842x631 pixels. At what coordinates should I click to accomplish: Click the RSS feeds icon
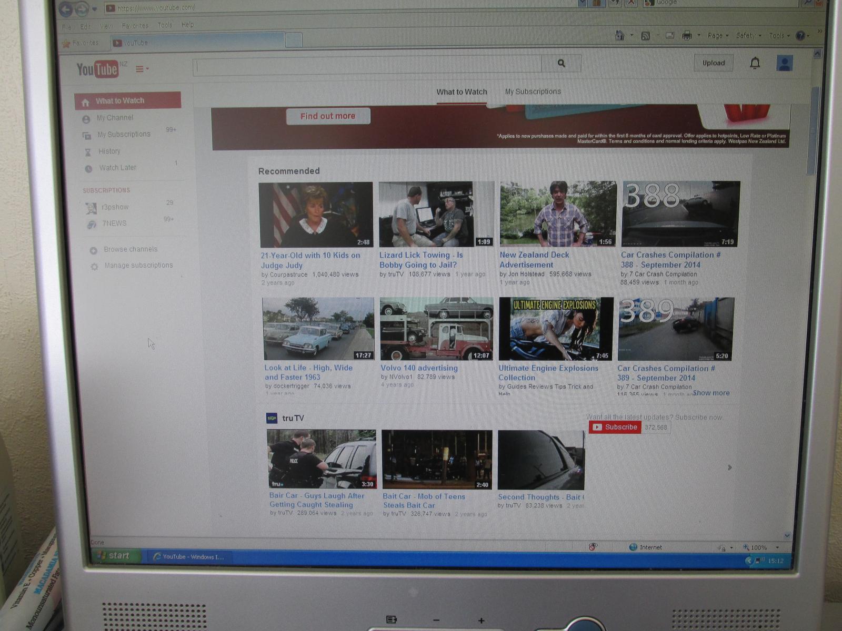click(x=645, y=36)
